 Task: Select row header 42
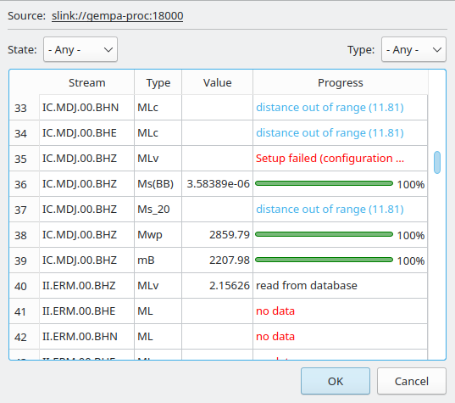click(x=24, y=337)
